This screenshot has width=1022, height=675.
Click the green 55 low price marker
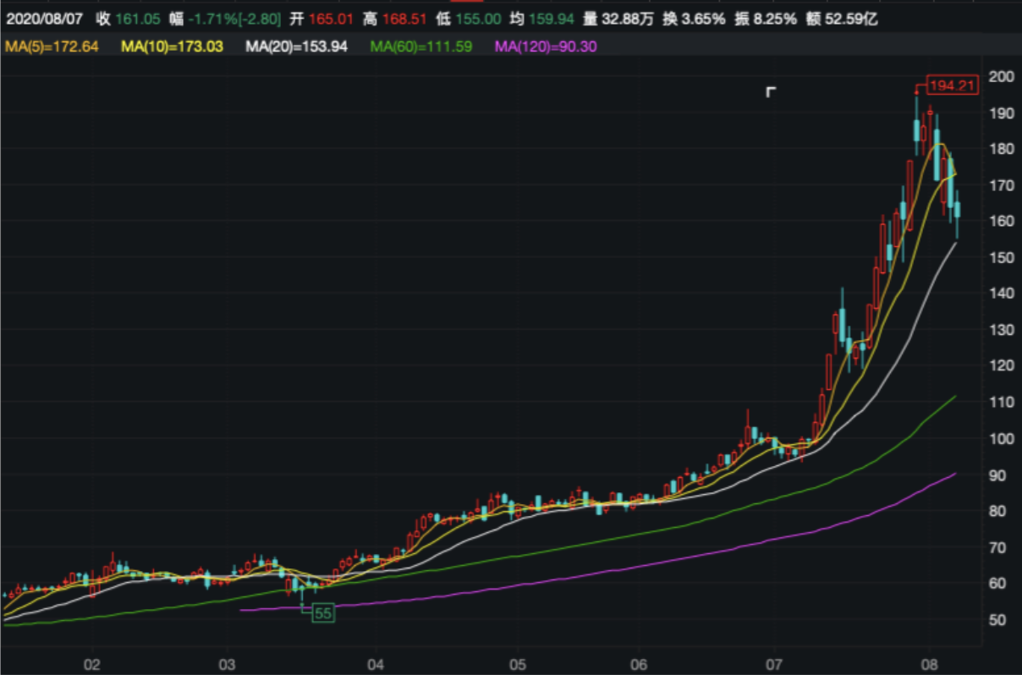[x=322, y=613]
